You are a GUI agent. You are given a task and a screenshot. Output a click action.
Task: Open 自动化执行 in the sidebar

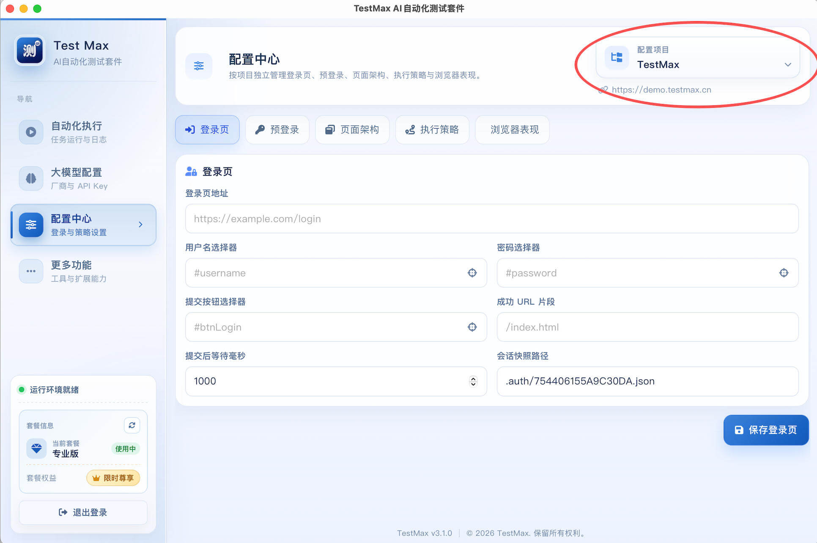pyautogui.click(x=83, y=132)
